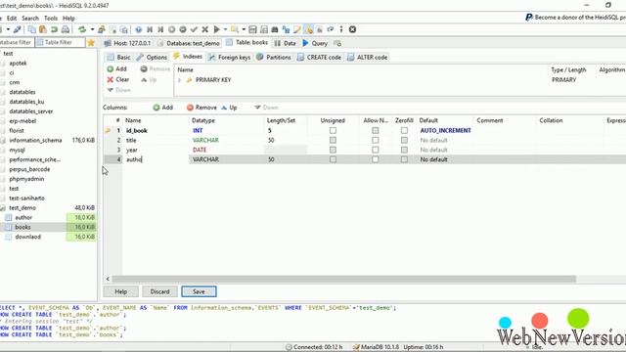Open the Host: 127.0.0.1 tab
626x352 pixels.
[127, 43]
